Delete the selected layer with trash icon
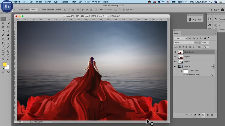Image resolution: width=225 pixels, height=126 pixels. click(x=212, y=114)
